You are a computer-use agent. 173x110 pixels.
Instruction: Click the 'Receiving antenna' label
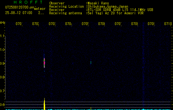point(65,13)
